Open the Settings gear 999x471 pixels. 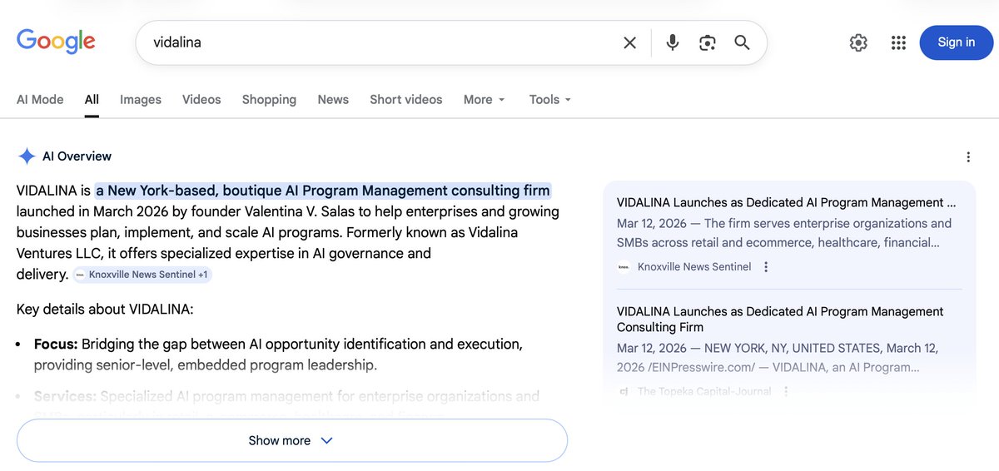tap(858, 42)
